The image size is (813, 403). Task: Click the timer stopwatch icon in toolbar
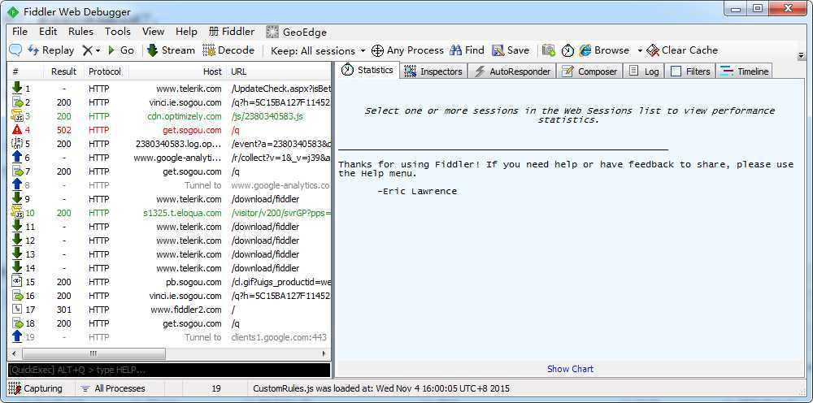point(568,50)
